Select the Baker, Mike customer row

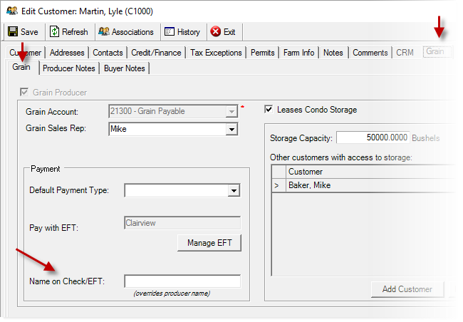click(363, 185)
